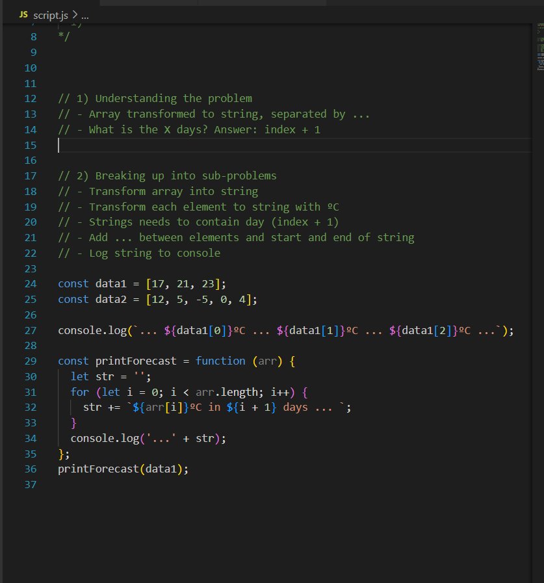Click comment 'Strings needs to contain day'
The image size is (544, 583).
[x=177, y=222]
